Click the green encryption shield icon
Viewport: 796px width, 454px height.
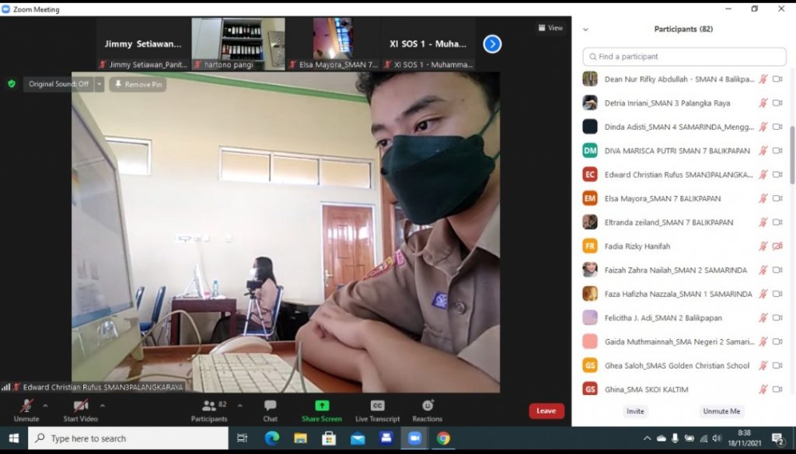click(12, 84)
